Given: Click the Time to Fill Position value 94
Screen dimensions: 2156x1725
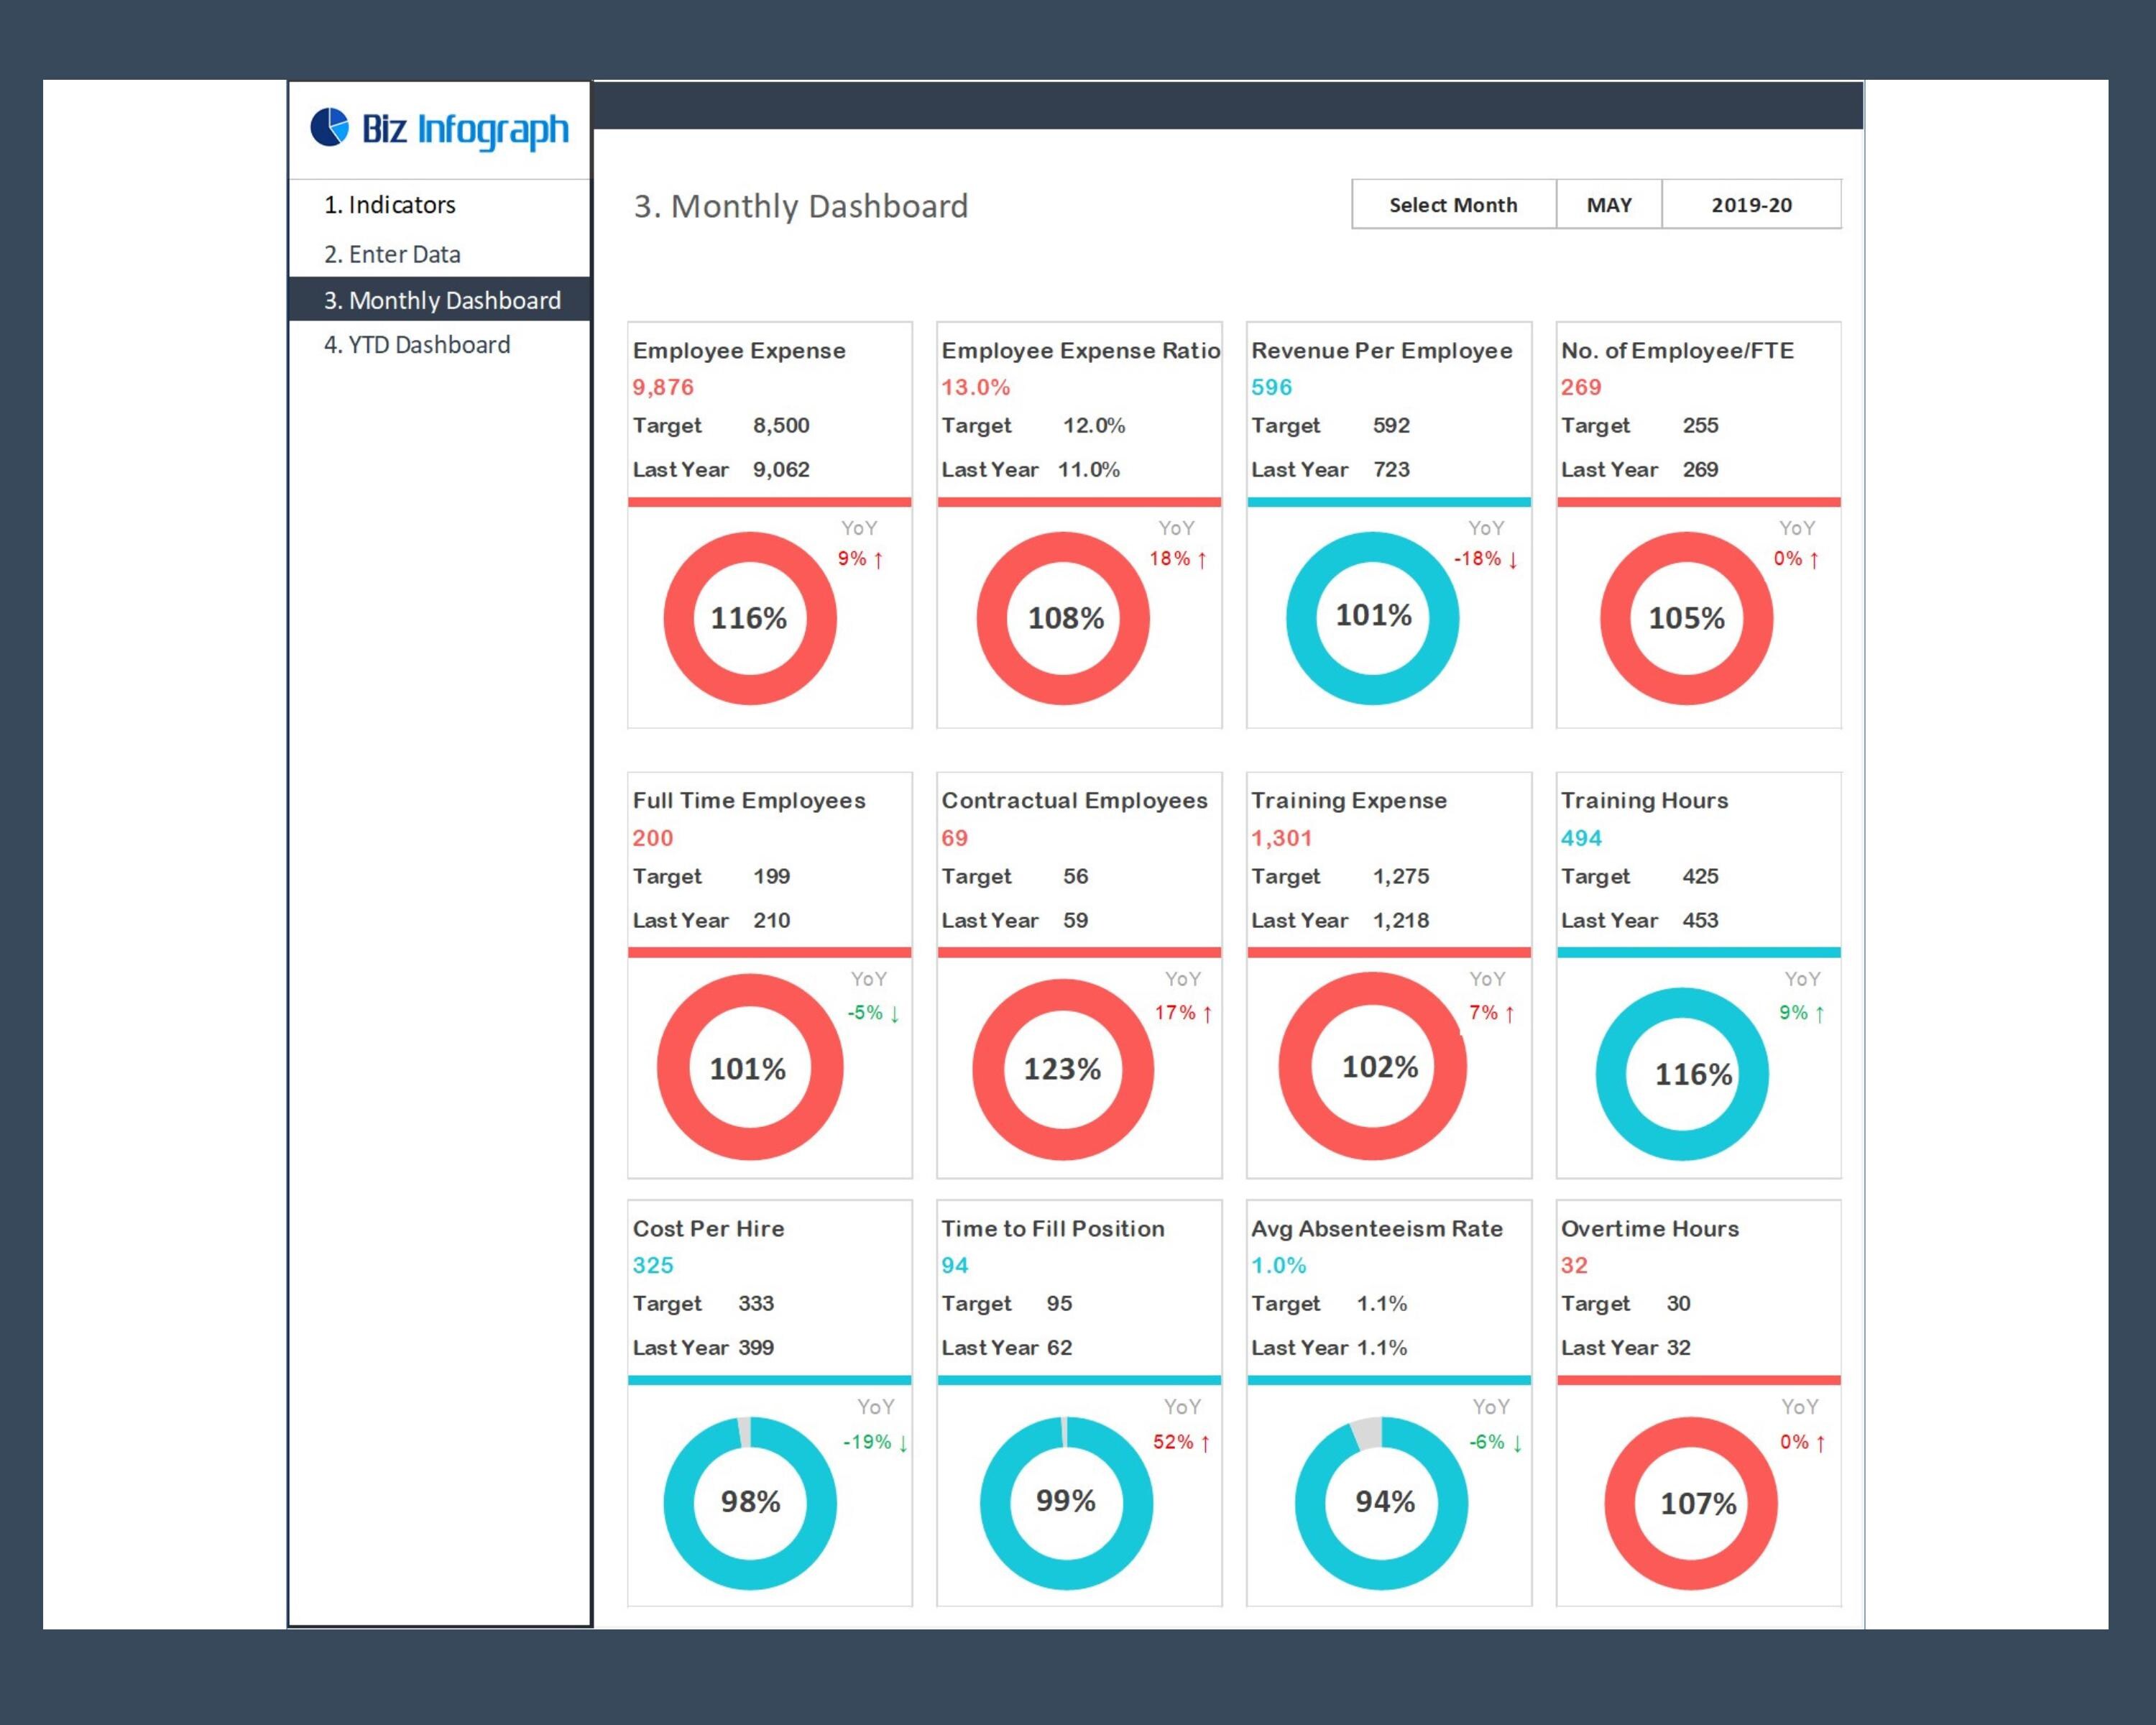Looking at the screenshot, I should (955, 1265).
